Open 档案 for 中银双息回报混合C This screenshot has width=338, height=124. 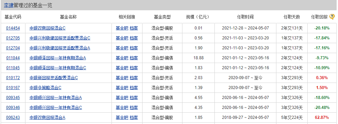pyautogui.click(x=134, y=28)
